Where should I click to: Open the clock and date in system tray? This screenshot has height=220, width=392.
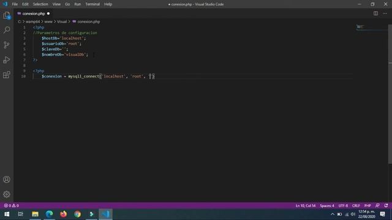366,215
